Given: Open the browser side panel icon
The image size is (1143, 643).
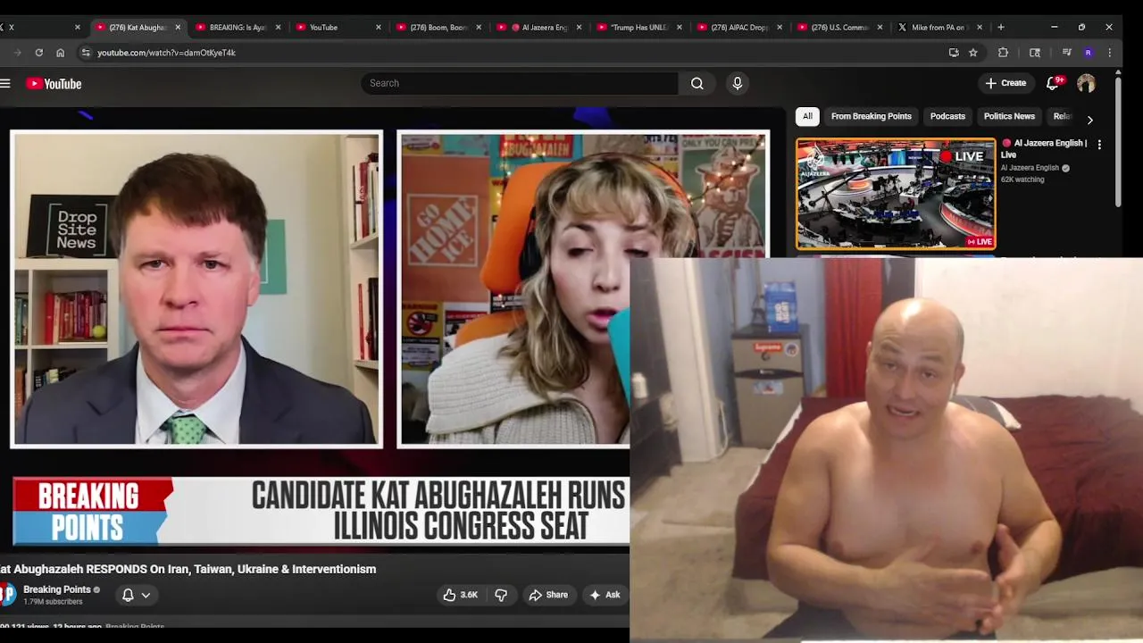Looking at the screenshot, I should [1035, 53].
